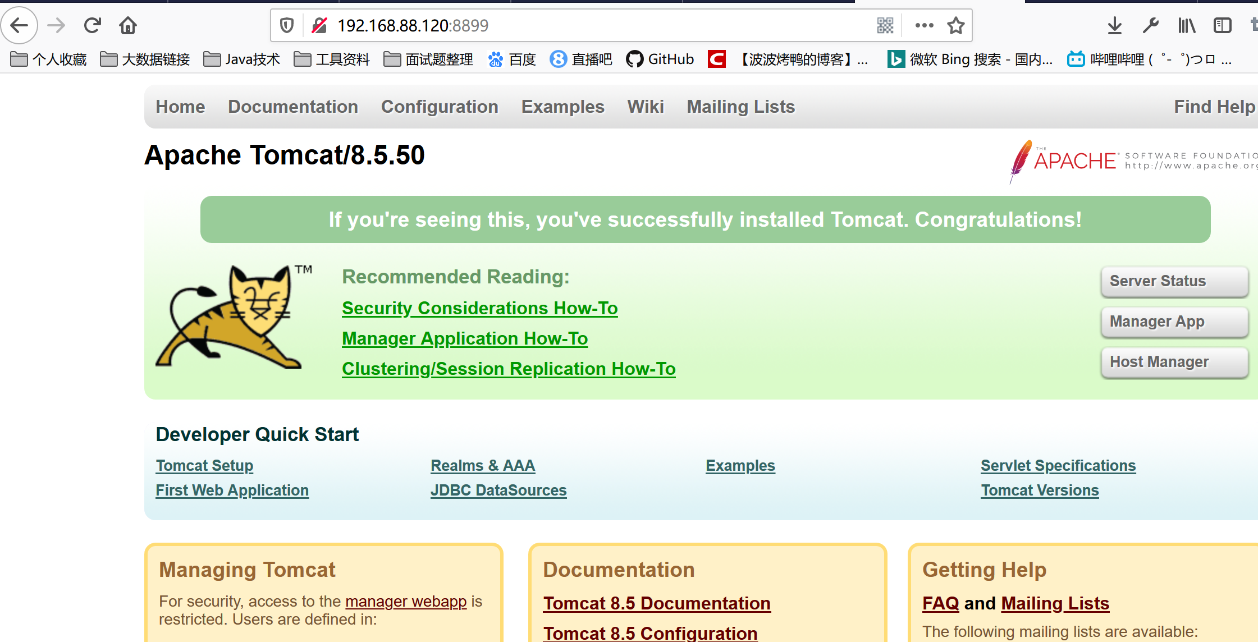Open the JDBC DataSources link
Screen dimensions: 1258x642
pyautogui.click(x=498, y=490)
